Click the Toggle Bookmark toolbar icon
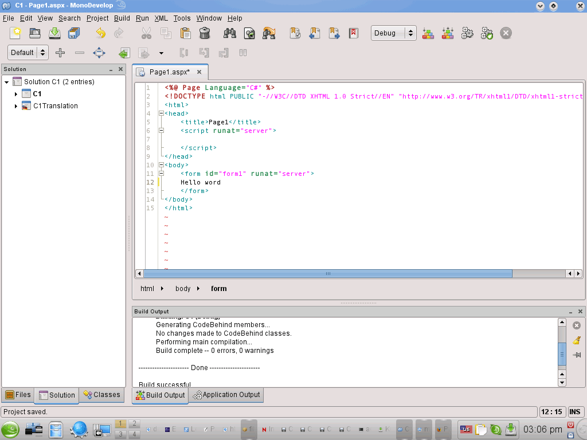Image resolution: width=587 pixels, height=440 pixels. point(295,33)
